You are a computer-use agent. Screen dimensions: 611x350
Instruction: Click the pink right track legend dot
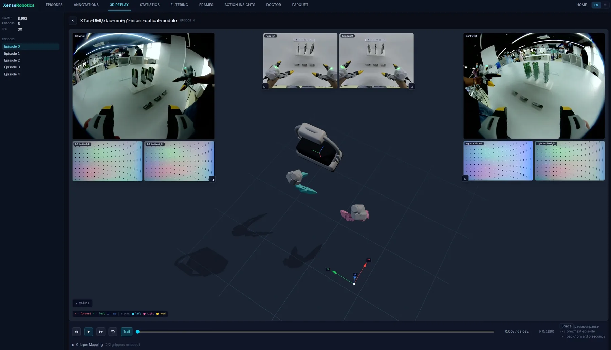point(144,314)
